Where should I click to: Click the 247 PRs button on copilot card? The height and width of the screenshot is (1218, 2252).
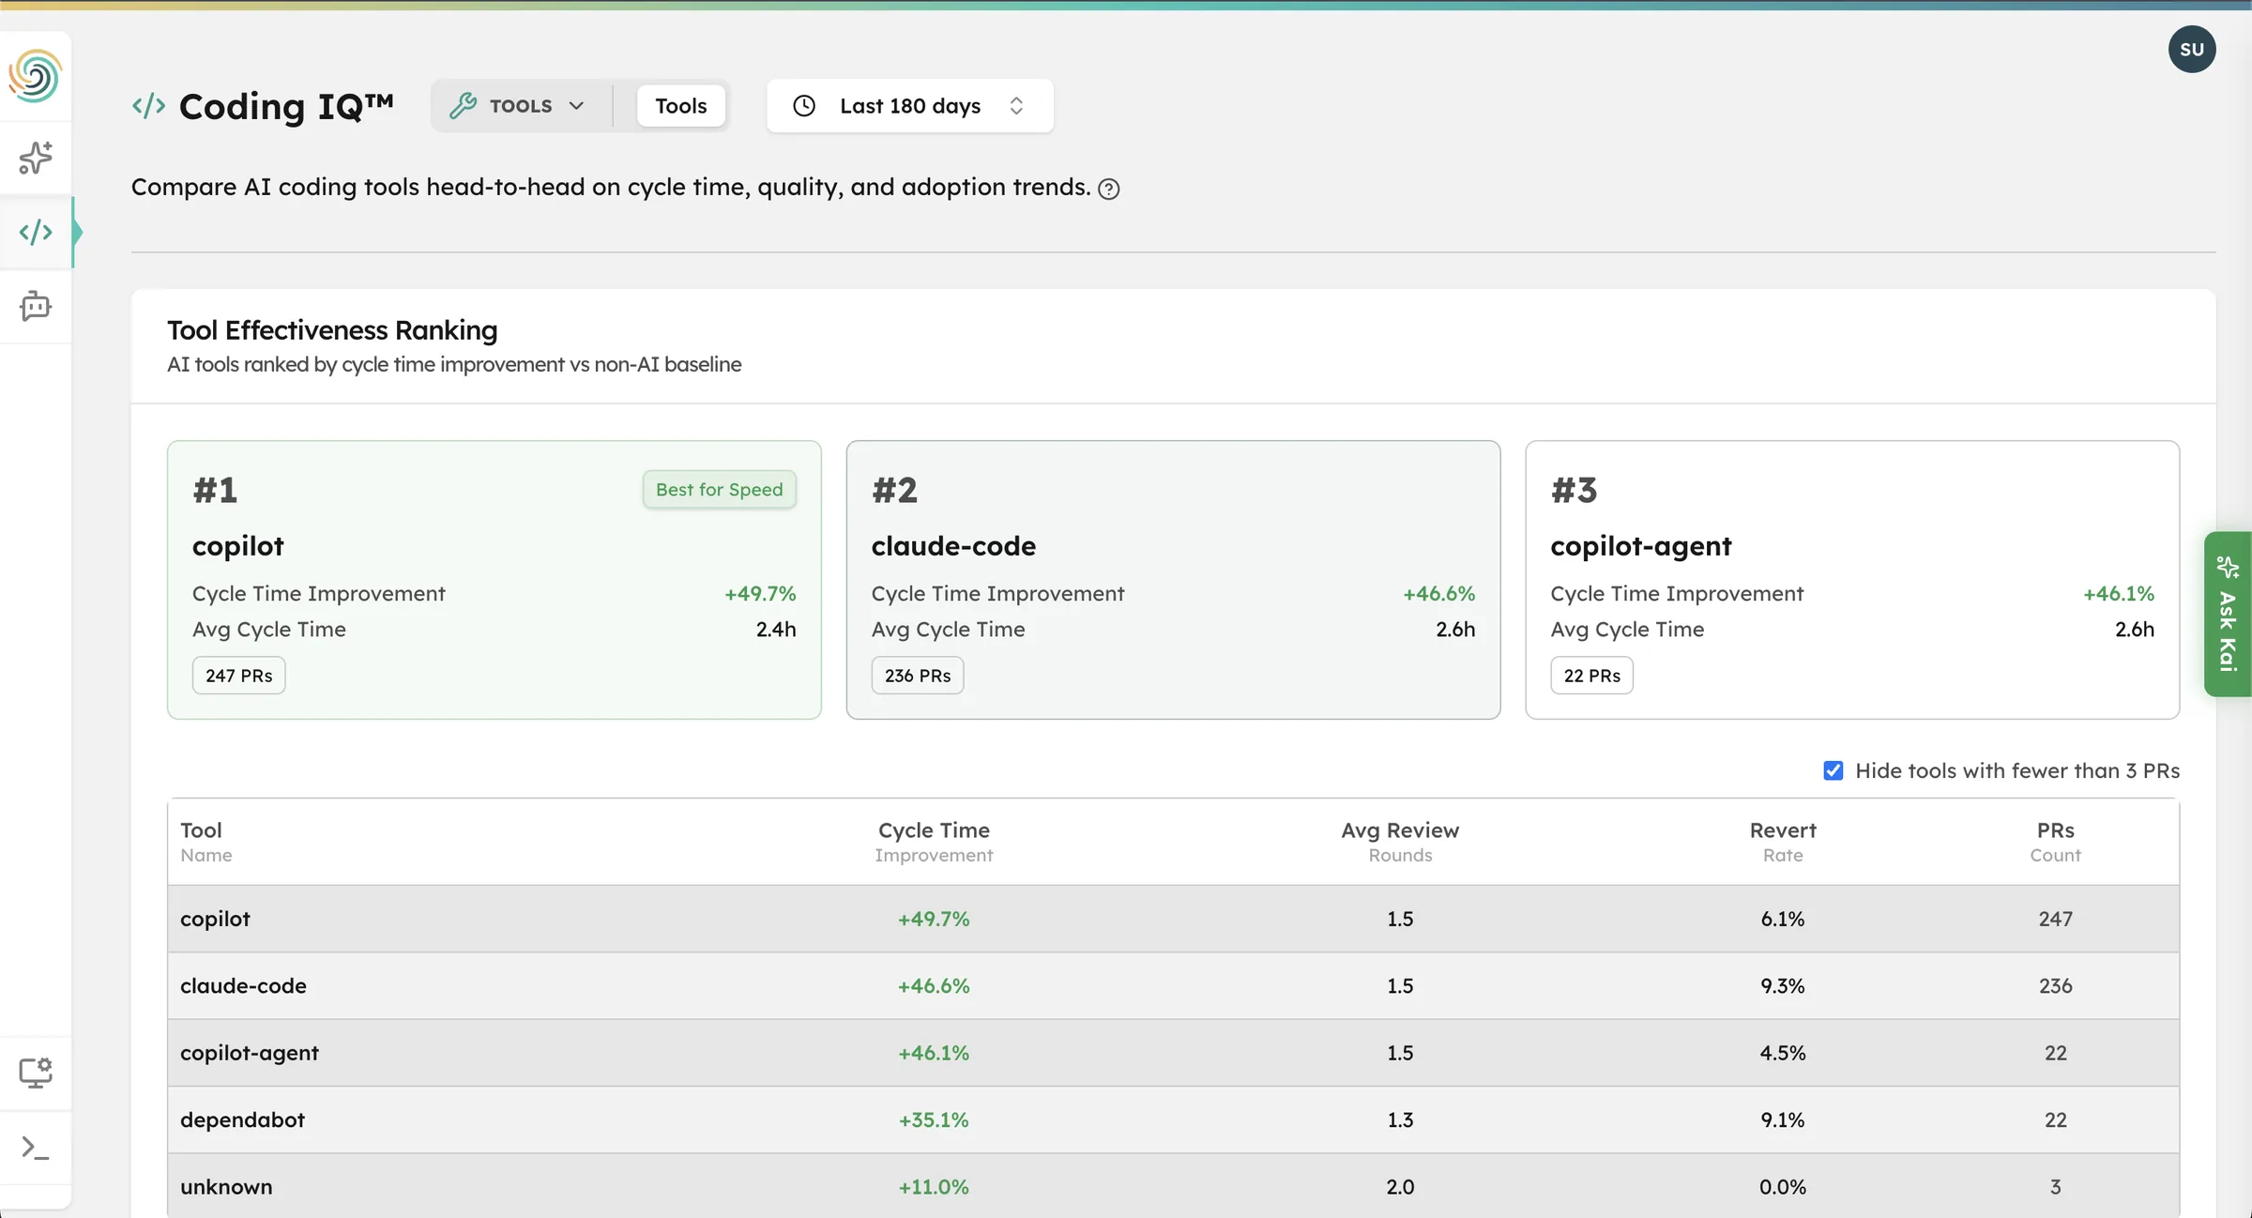238,675
